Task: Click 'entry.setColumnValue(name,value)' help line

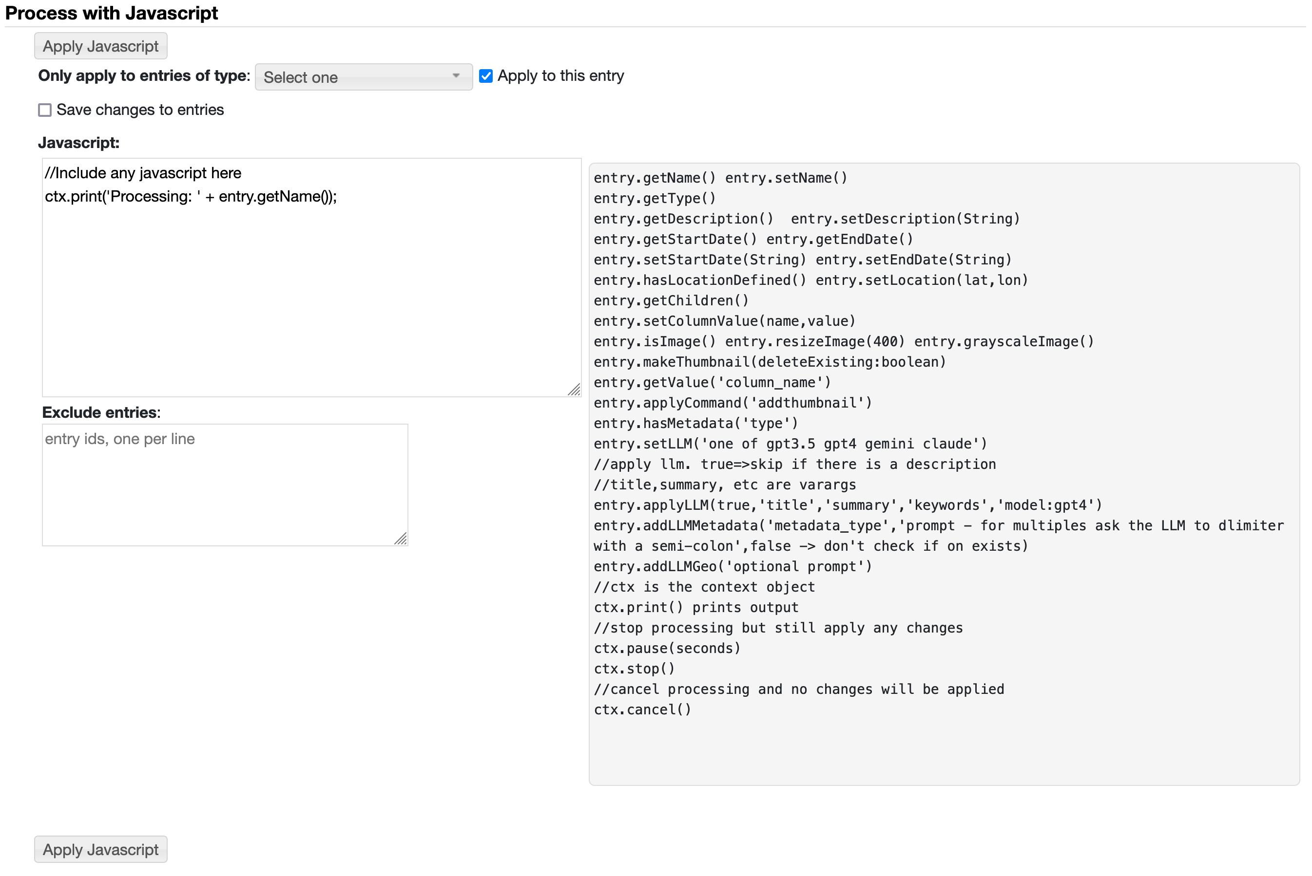Action: 725,321
